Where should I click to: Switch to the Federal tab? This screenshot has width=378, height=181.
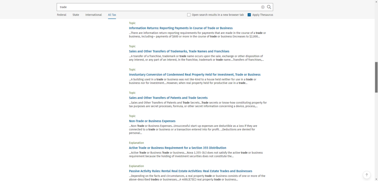tap(62, 15)
